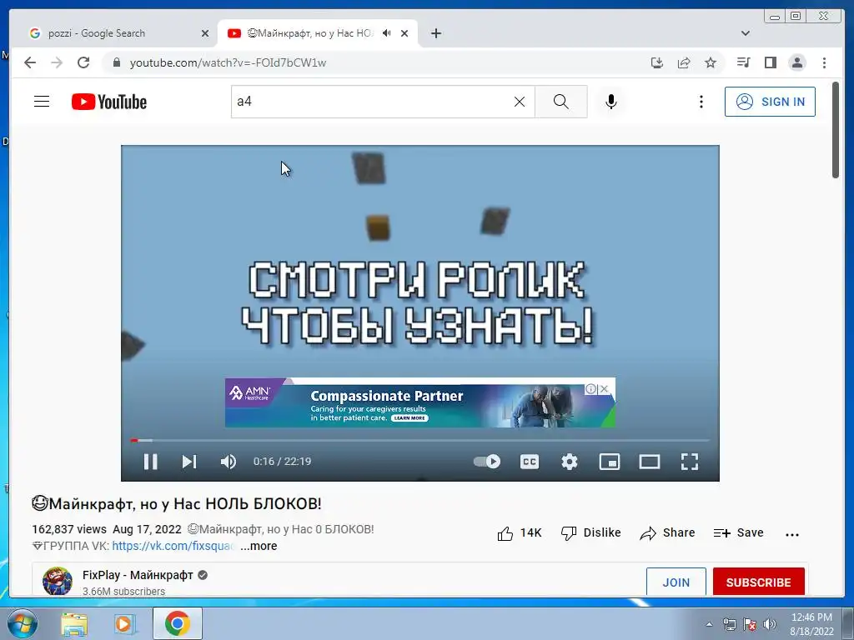Click the install app icon
The height and width of the screenshot is (640, 854).
tap(657, 62)
